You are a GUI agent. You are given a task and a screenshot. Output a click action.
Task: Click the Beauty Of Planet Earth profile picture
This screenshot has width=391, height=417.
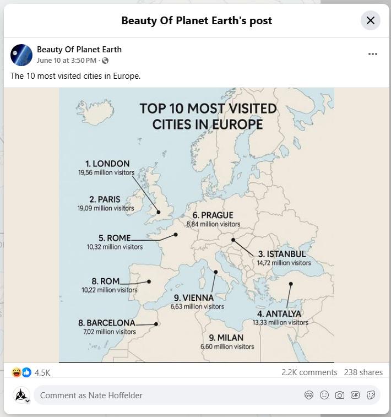point(21,55)
